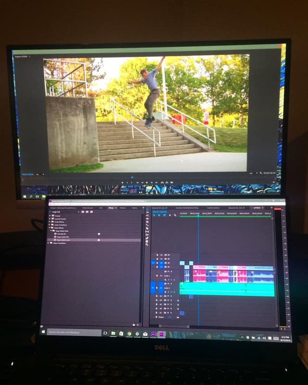The image size is (308, 385).
Task: Expand the Audio Effects folder
Action: coord(50,222)
